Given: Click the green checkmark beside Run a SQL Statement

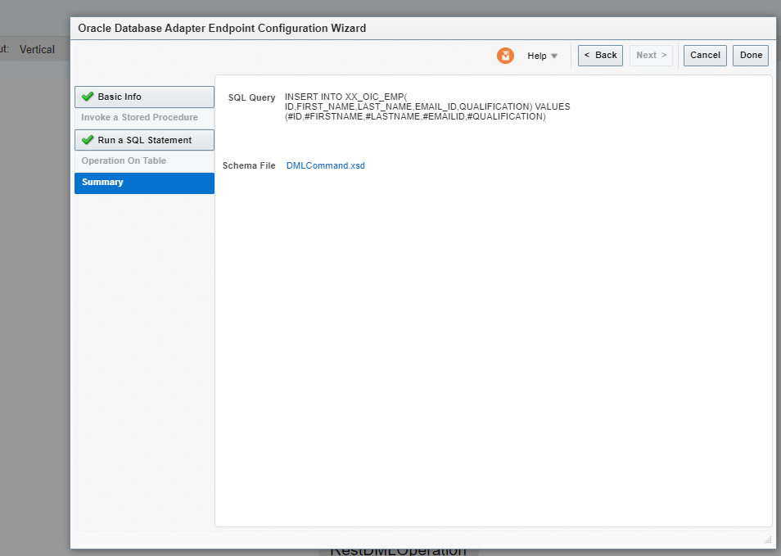Looking at the screenshot, I should pyautogui.click(x=88, y=140).
